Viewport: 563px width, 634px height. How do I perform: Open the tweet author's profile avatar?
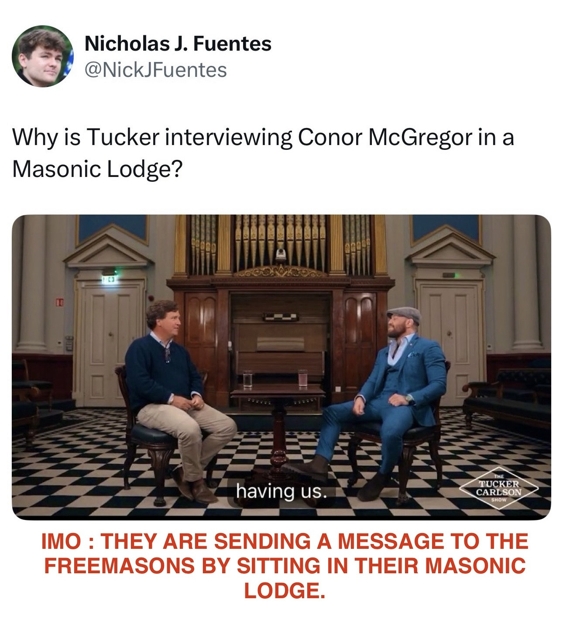[x=42, y=56]
